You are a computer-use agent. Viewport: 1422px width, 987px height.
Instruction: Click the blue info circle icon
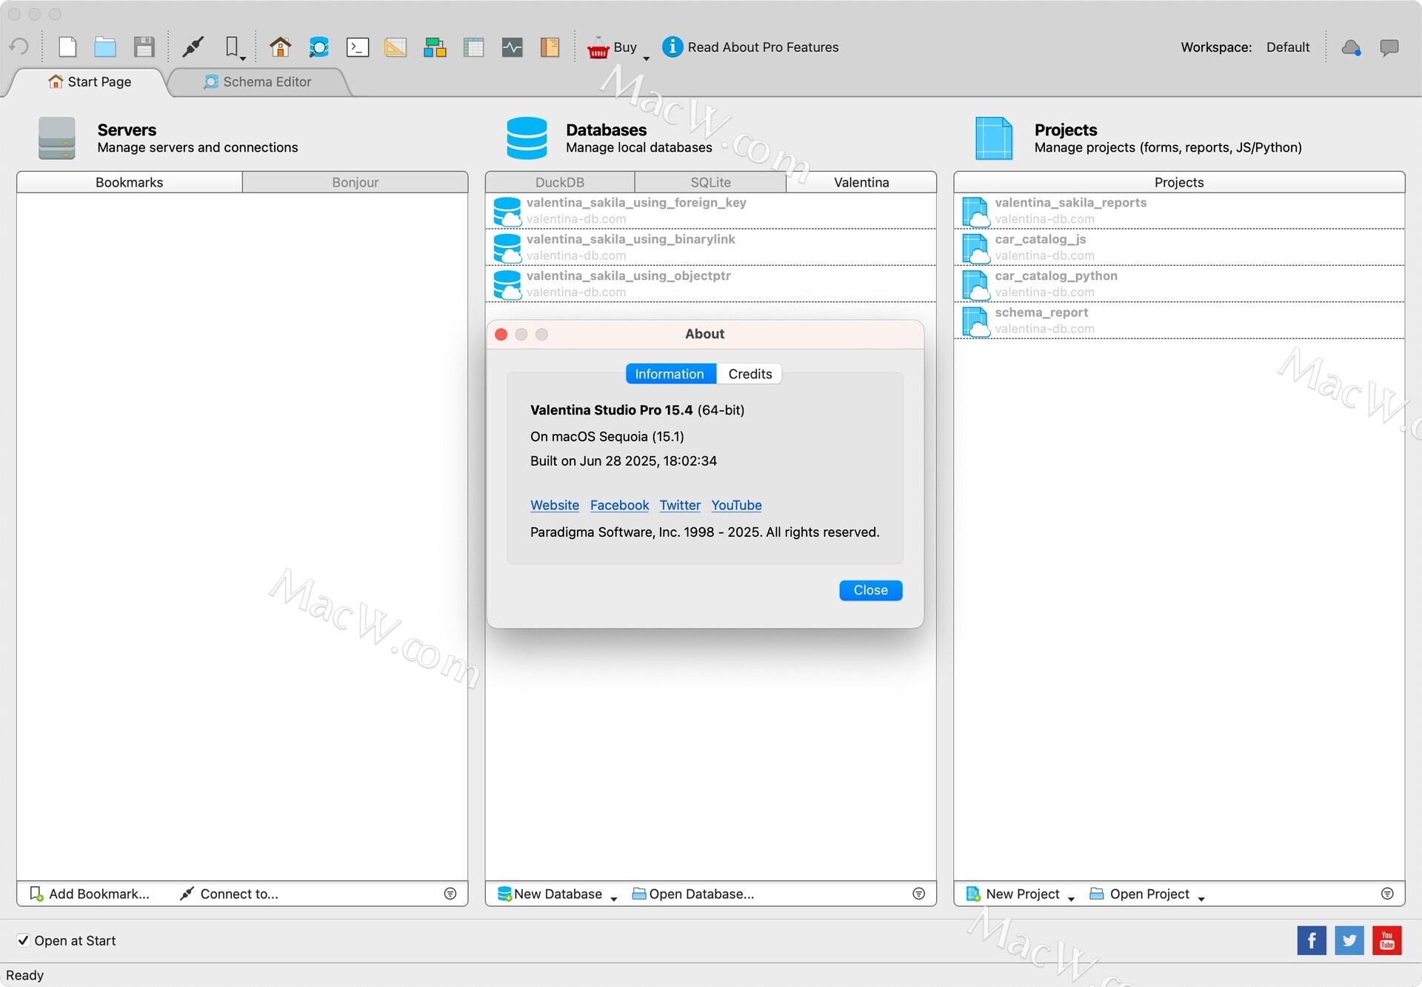pos(672,47)
